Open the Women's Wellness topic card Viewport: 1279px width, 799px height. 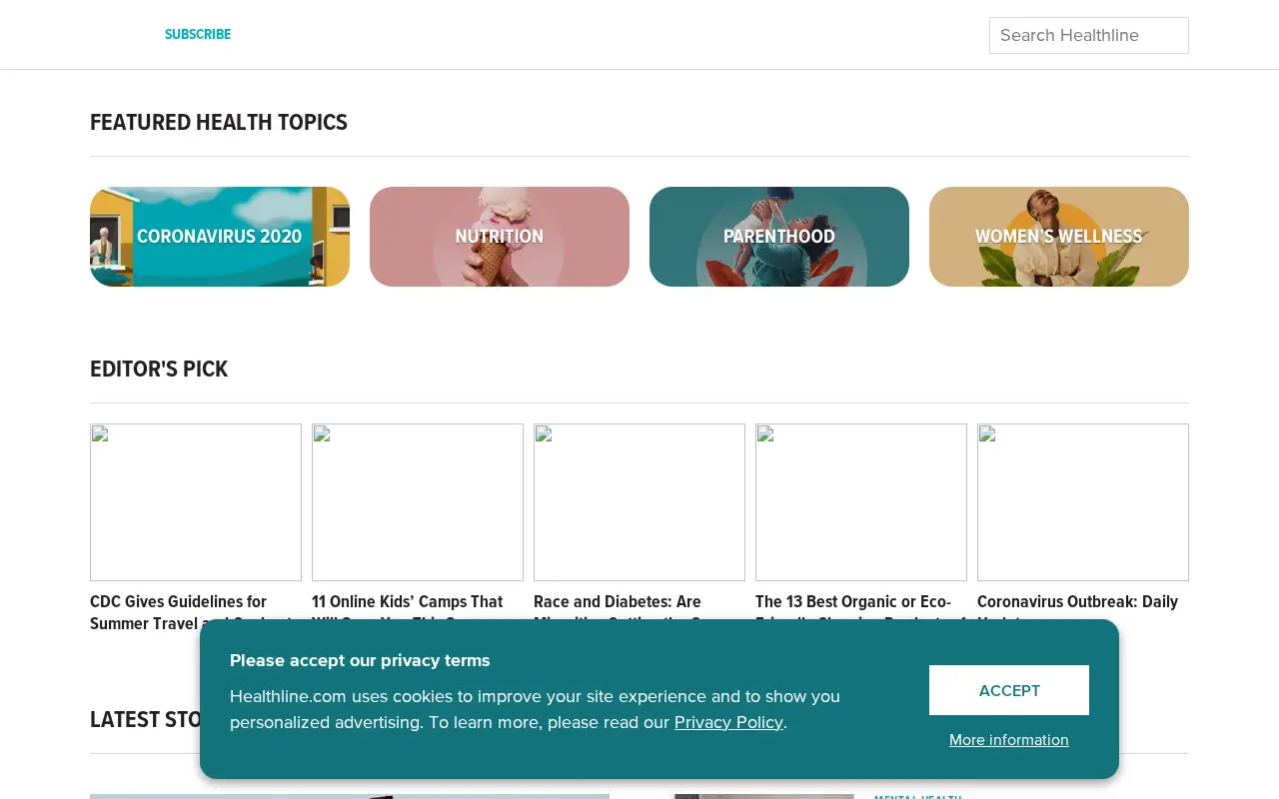tap(1059, 237)
